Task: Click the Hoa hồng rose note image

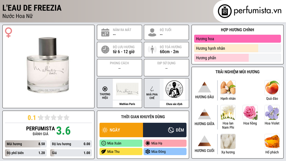Action: pos(250,112)
